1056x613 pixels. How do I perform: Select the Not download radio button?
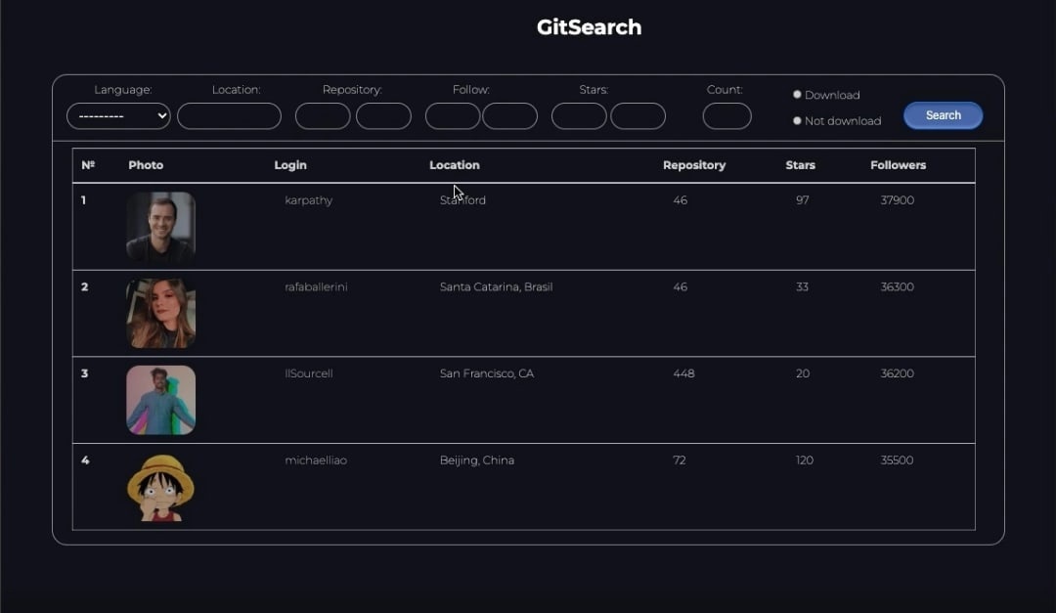pos(797,121)
